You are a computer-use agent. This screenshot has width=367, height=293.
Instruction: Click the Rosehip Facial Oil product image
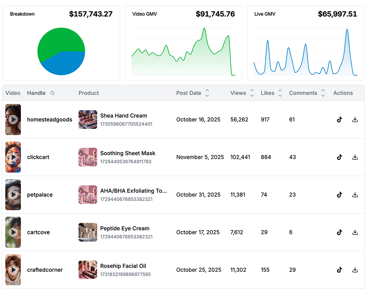tap(88, 270)
